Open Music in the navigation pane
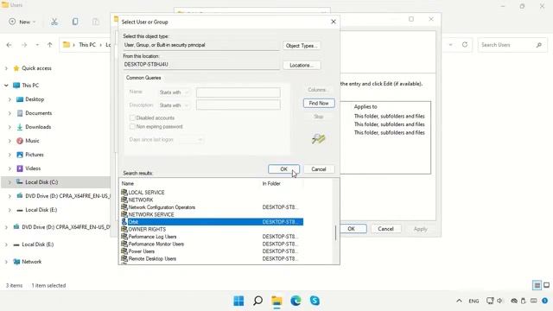553x311 pixels. pyautogui.click(x=32, y=141)
